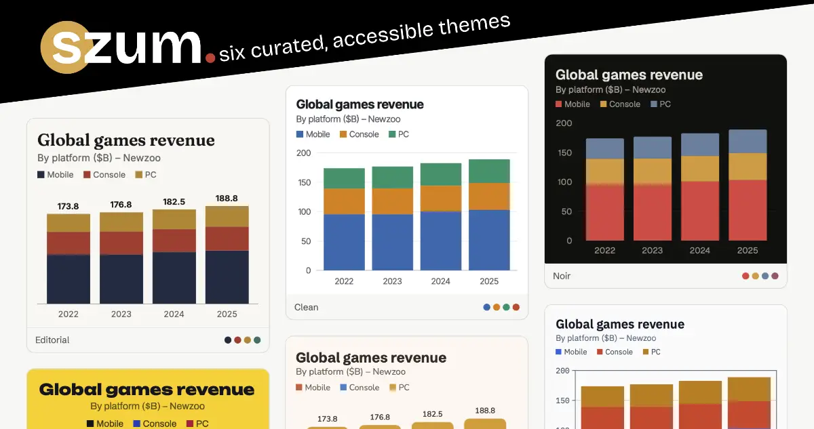
Task: Click the 173.8 total in Editorial chart
Action: pyautogui.click(x=69, y=206)
